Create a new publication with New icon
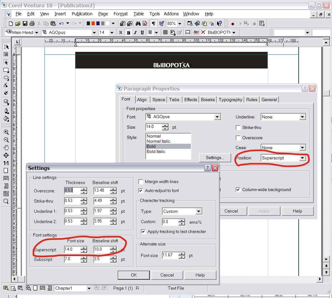 click(x=11, y=23)
